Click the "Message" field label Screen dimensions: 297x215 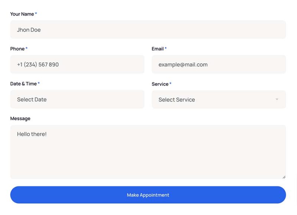[x=20, y=119]
